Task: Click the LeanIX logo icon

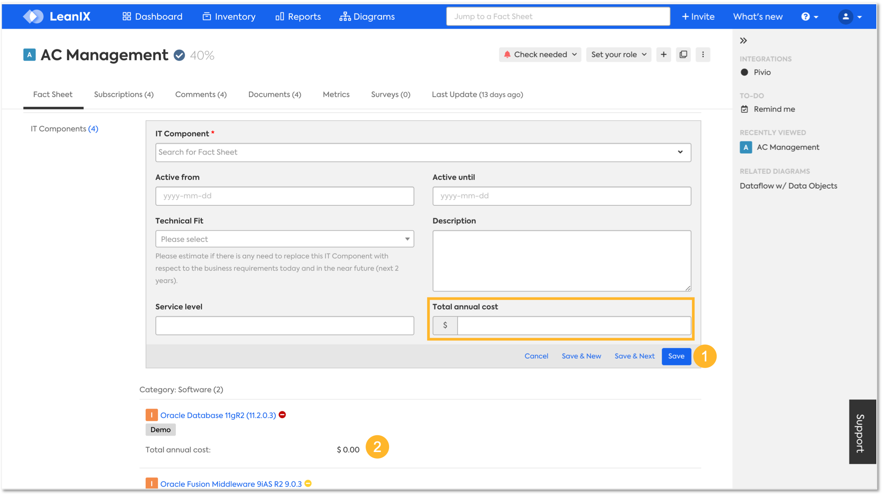Action: click(x=33, y=16)
